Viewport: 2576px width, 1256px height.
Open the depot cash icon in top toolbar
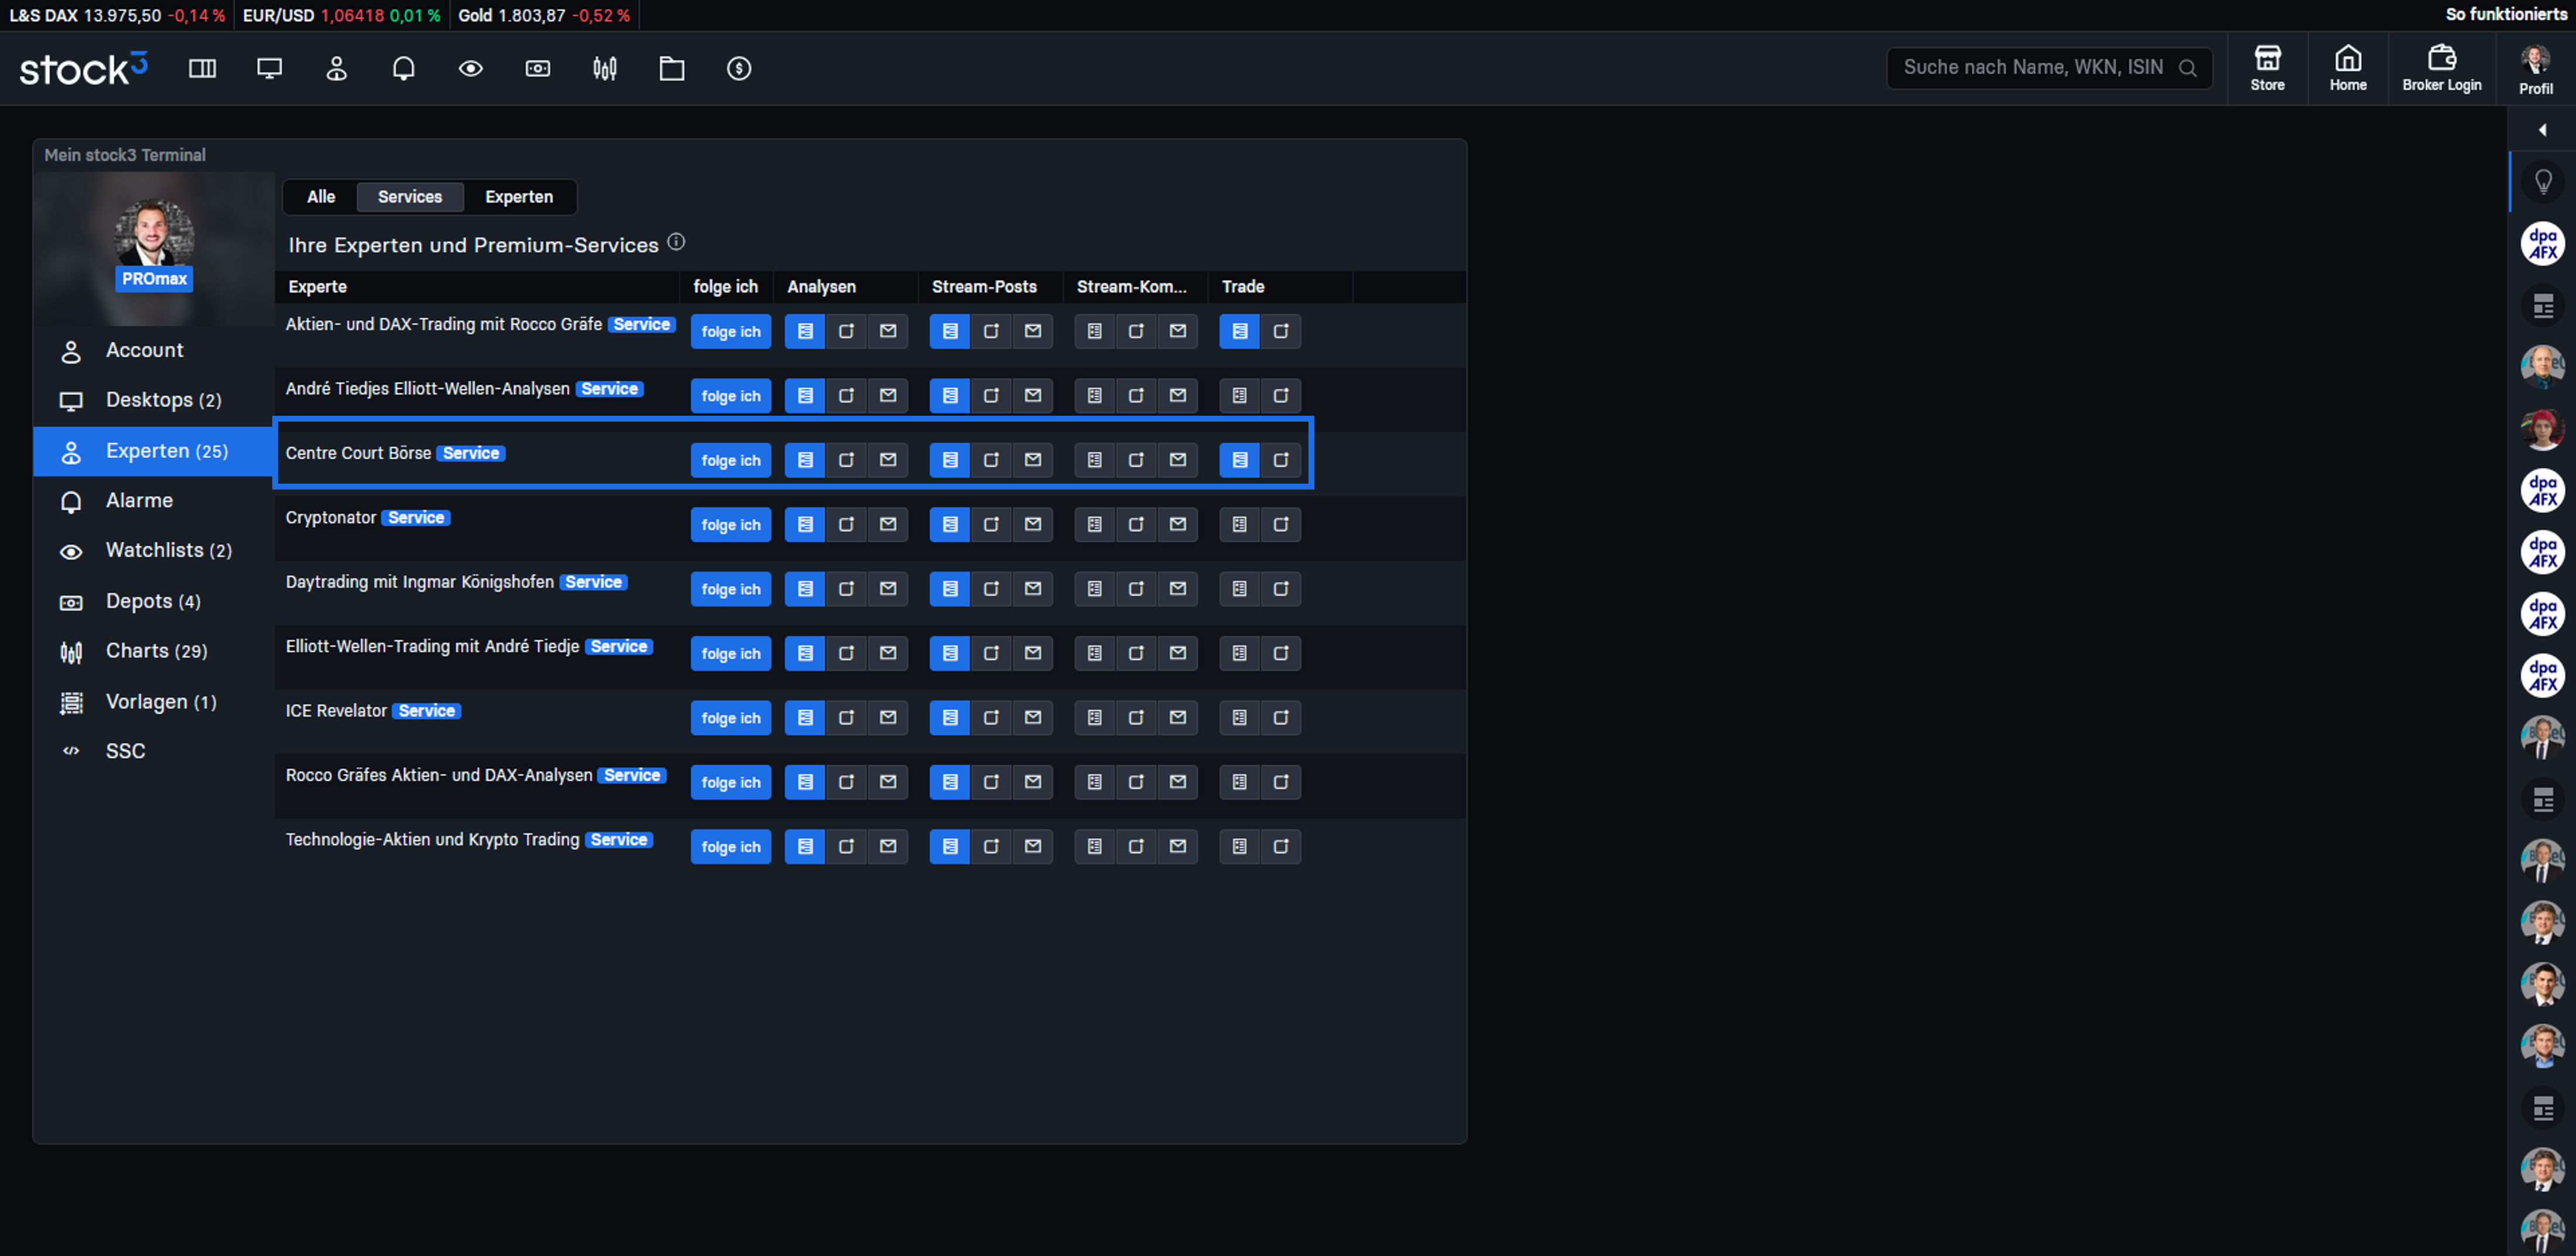[538, 68]
